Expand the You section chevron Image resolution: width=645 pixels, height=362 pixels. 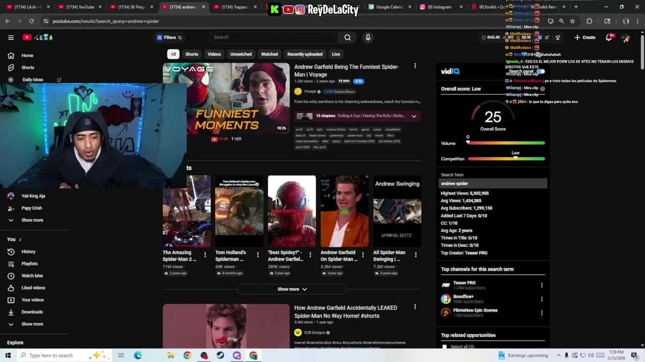(x=20, y=239)
